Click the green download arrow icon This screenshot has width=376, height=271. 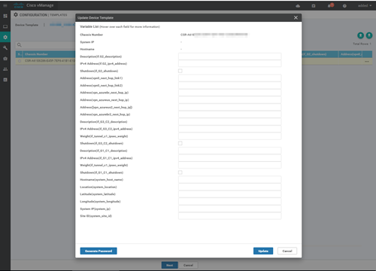pos(369,35)
